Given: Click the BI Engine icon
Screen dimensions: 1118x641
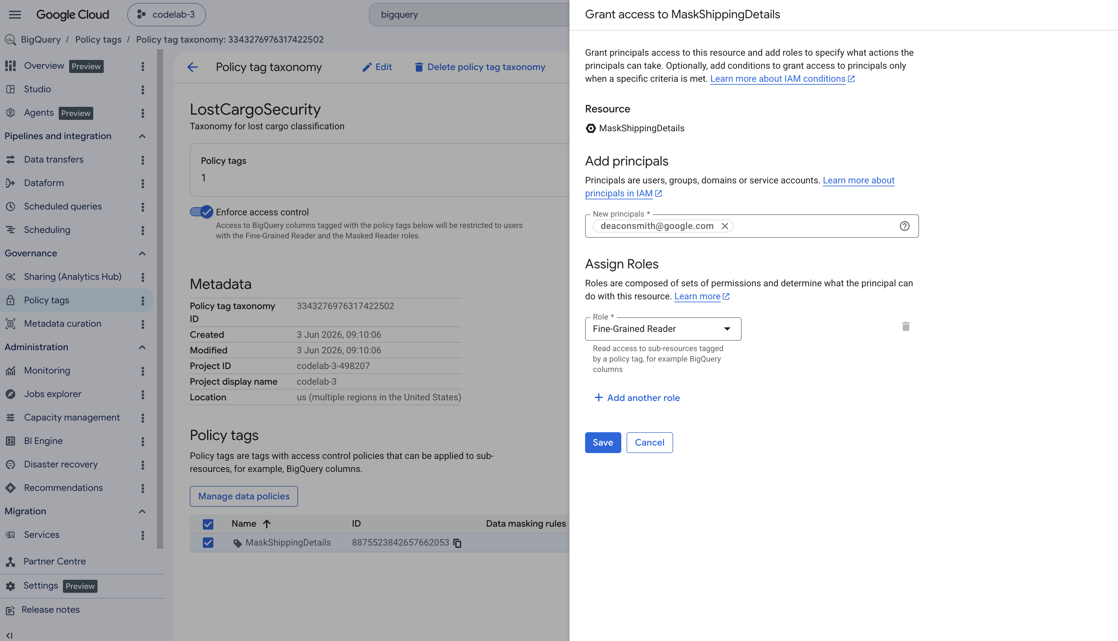Looking at the screenshot, I should [10, 441].
